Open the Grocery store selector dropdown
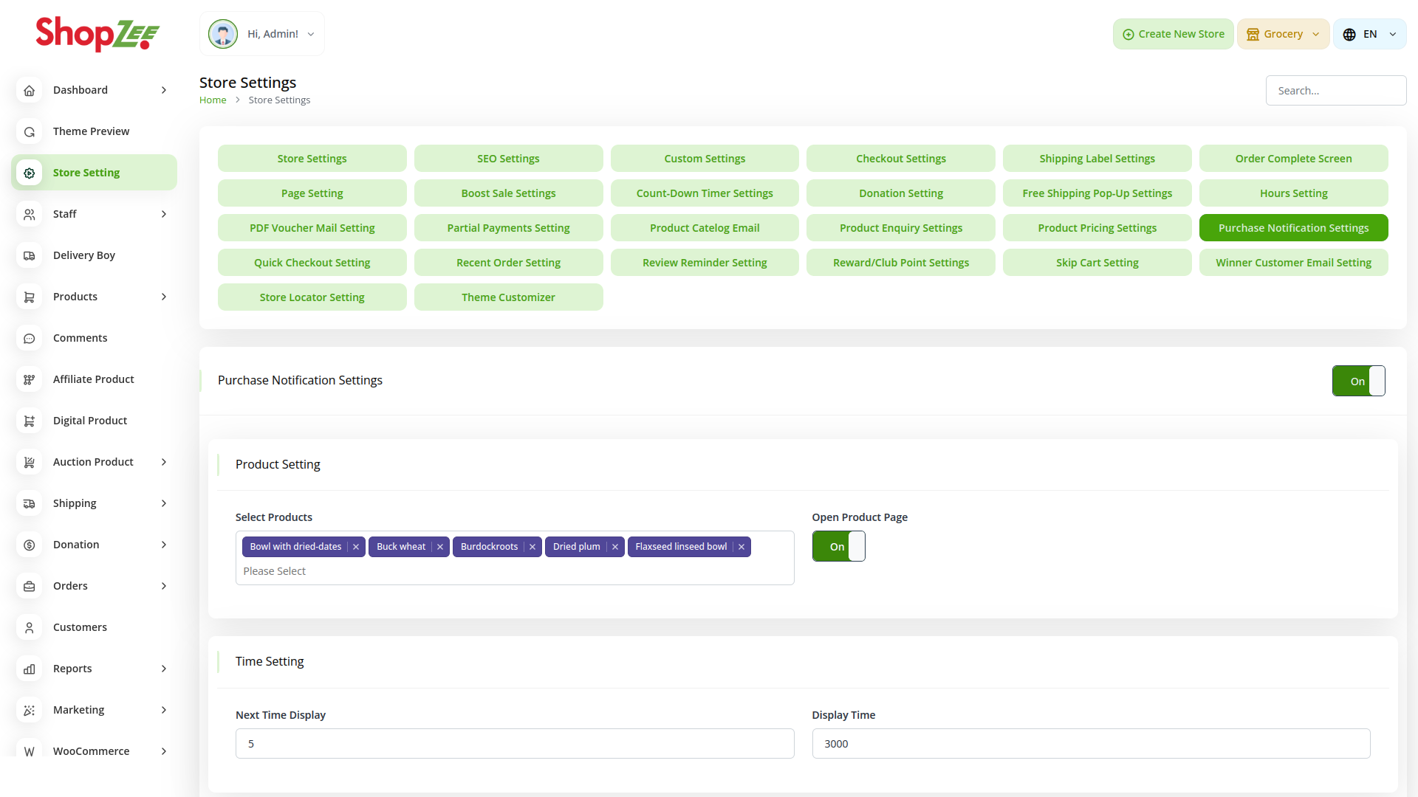Viewport: 1418px width, 797px height. pos(1283,34)
